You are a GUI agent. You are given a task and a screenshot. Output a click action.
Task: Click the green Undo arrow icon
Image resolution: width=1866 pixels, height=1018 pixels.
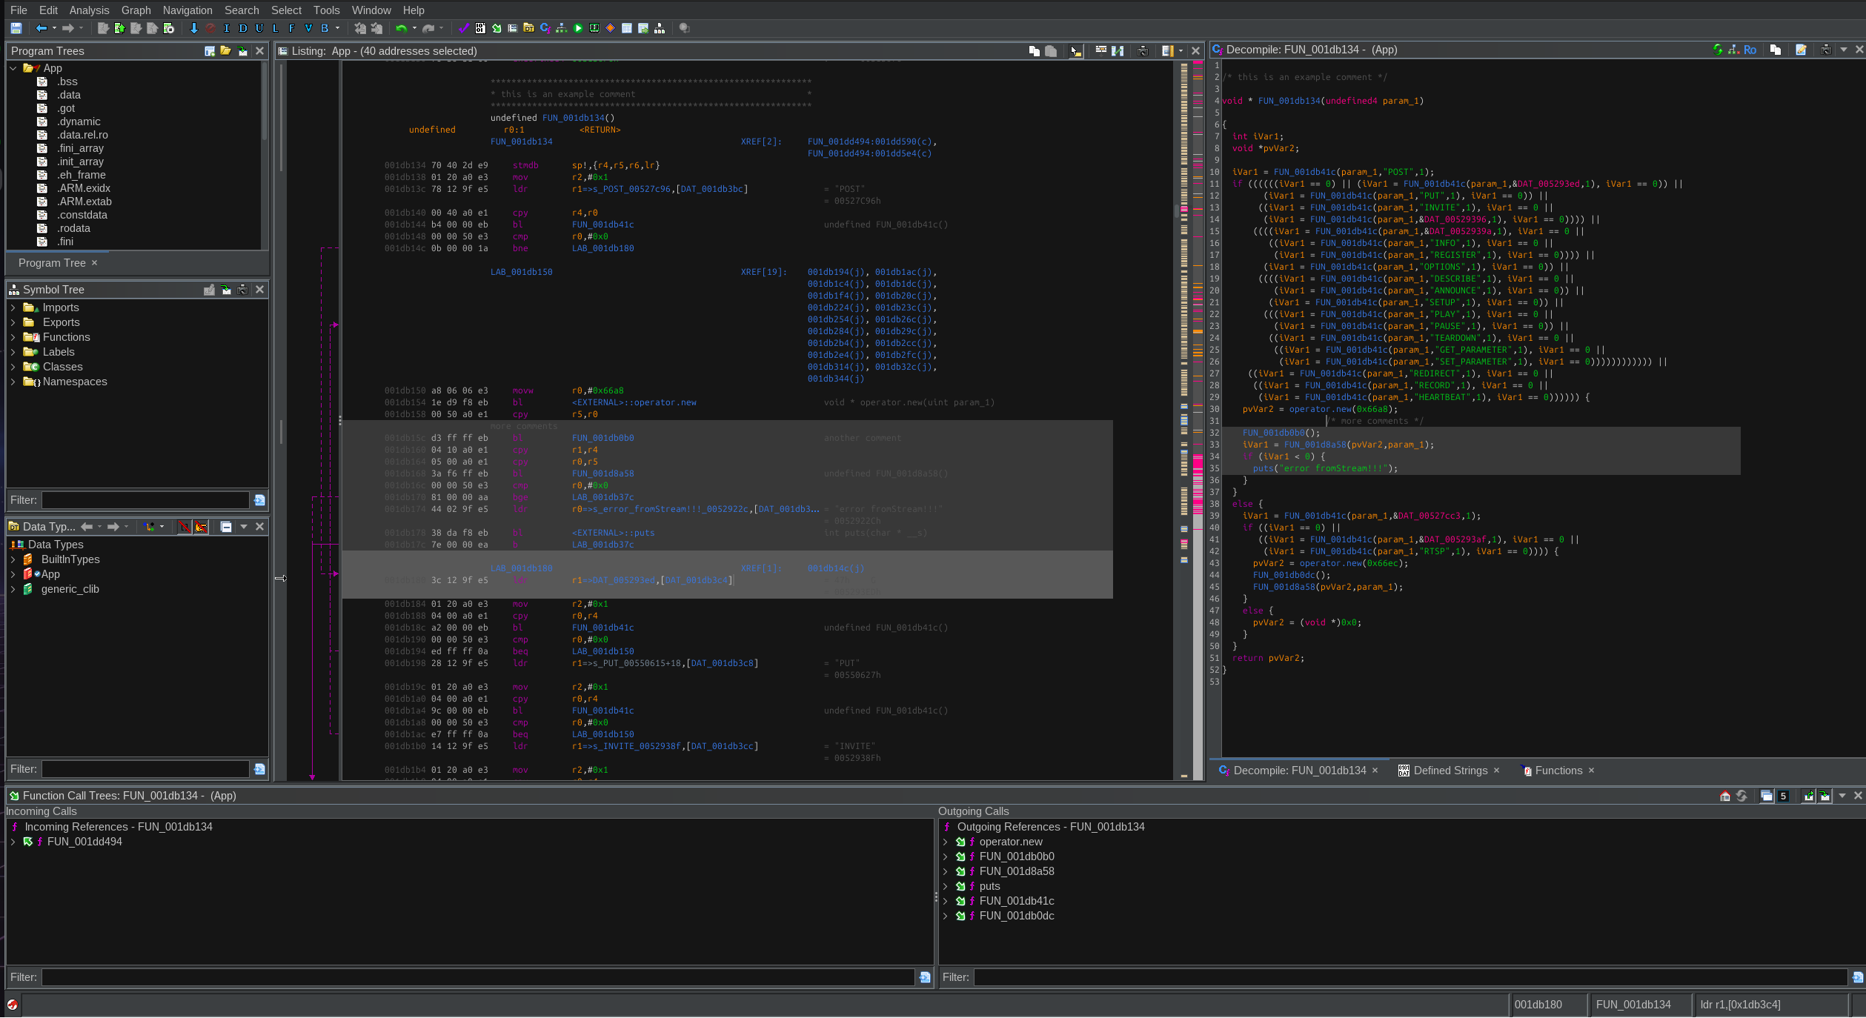tap(401, 28)
